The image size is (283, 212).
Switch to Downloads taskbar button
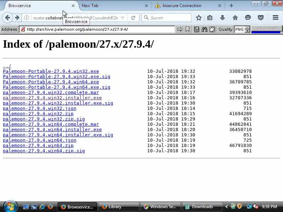tap(202, 207)
